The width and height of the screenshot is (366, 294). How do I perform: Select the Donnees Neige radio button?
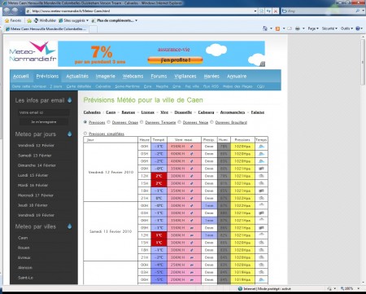[179, 122]
